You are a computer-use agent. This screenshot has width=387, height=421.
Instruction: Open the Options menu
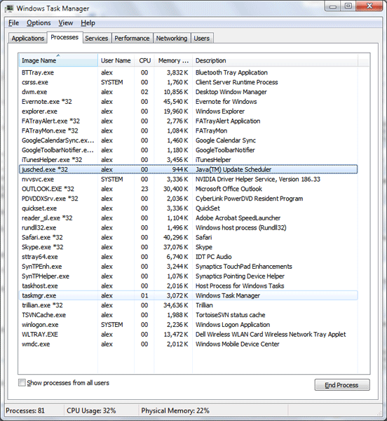pyautogui.click(x=39, y=23)
